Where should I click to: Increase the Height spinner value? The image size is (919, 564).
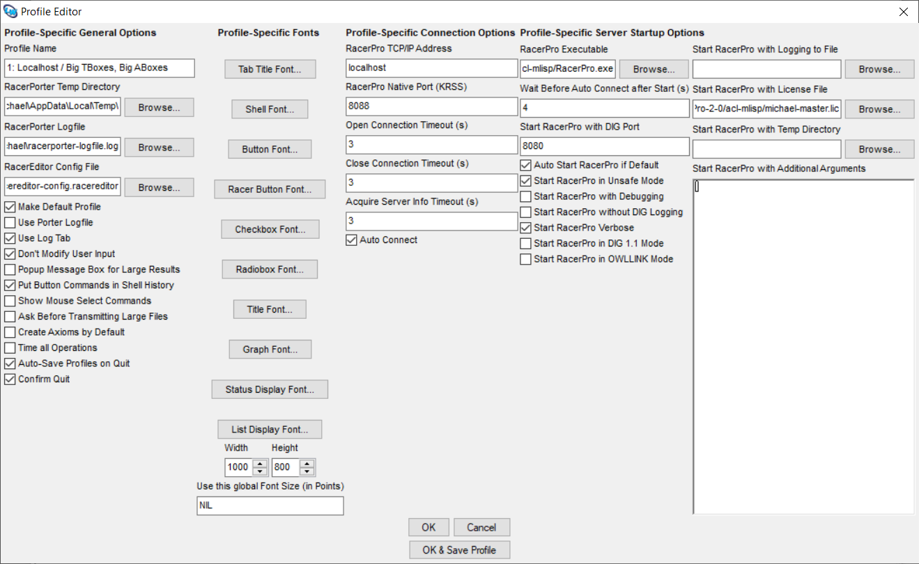[x=307, y=464]
